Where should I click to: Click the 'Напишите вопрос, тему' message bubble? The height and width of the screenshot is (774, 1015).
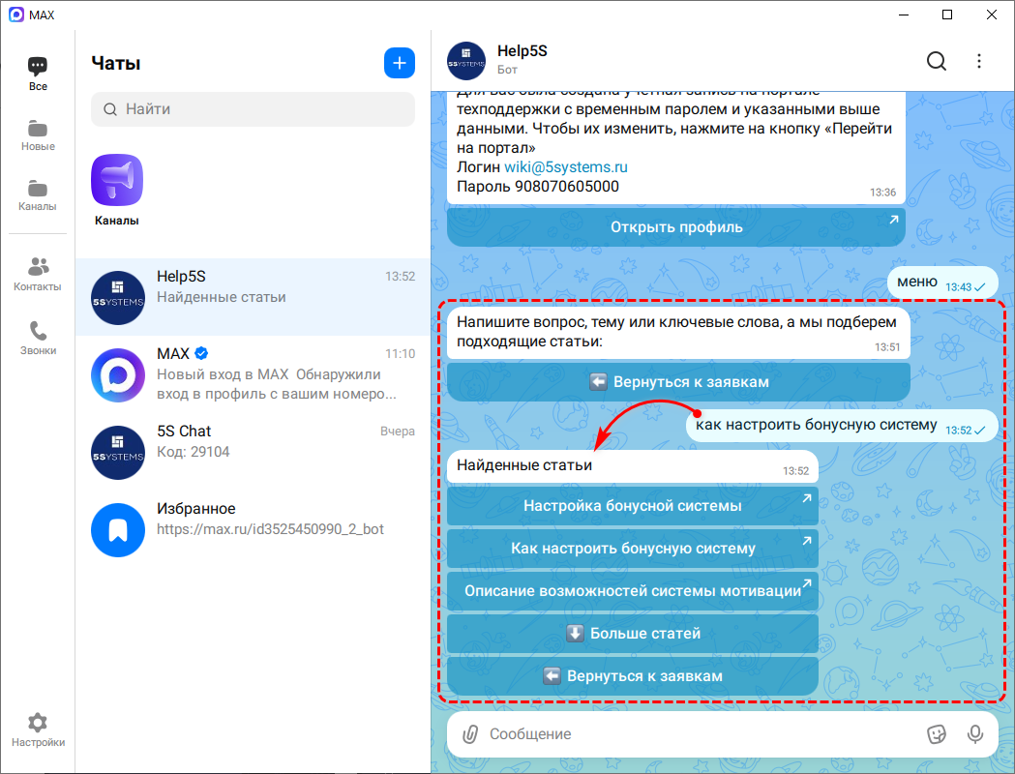tap(678, 332)
